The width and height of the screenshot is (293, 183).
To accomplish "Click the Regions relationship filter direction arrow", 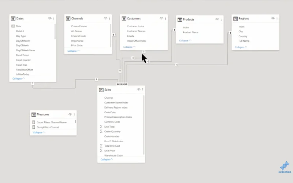I will [177, 65].
